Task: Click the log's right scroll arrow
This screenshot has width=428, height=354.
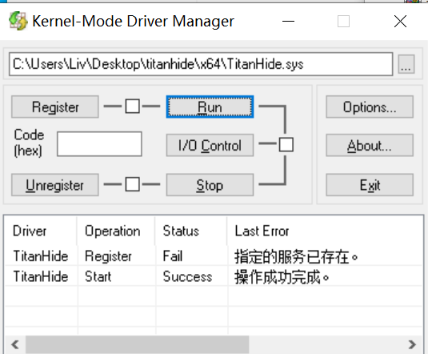Action: click(x=412, y=344)
